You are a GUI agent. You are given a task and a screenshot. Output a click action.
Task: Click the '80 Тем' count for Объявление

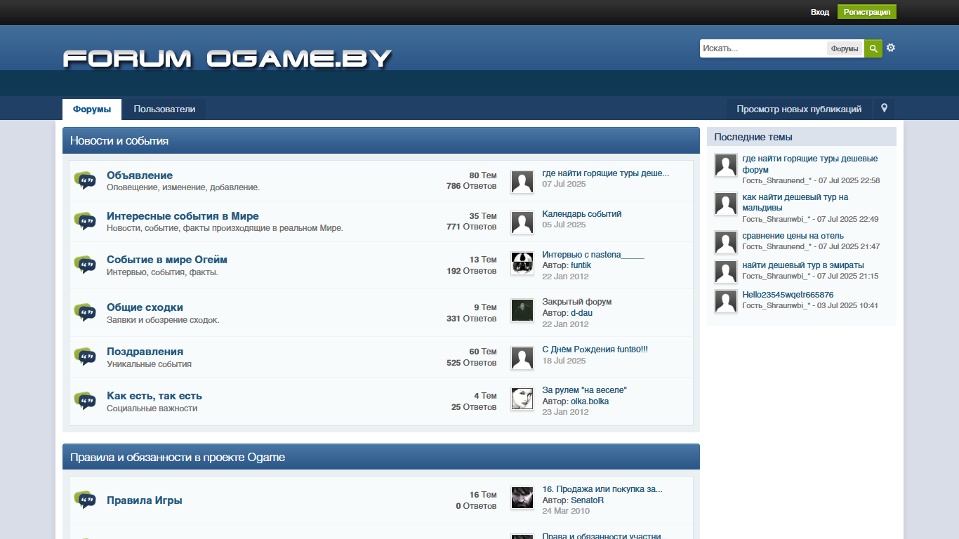[483, 175]
